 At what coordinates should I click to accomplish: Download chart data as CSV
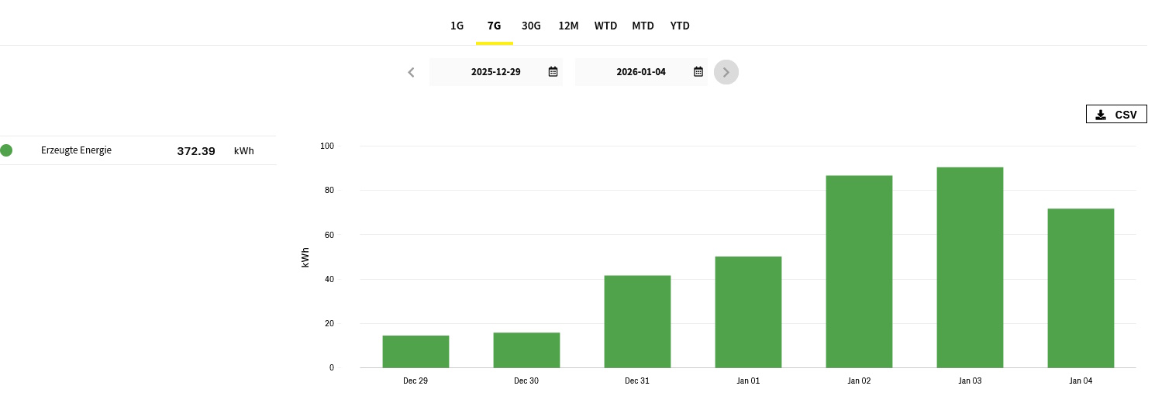coord(1115,115)
